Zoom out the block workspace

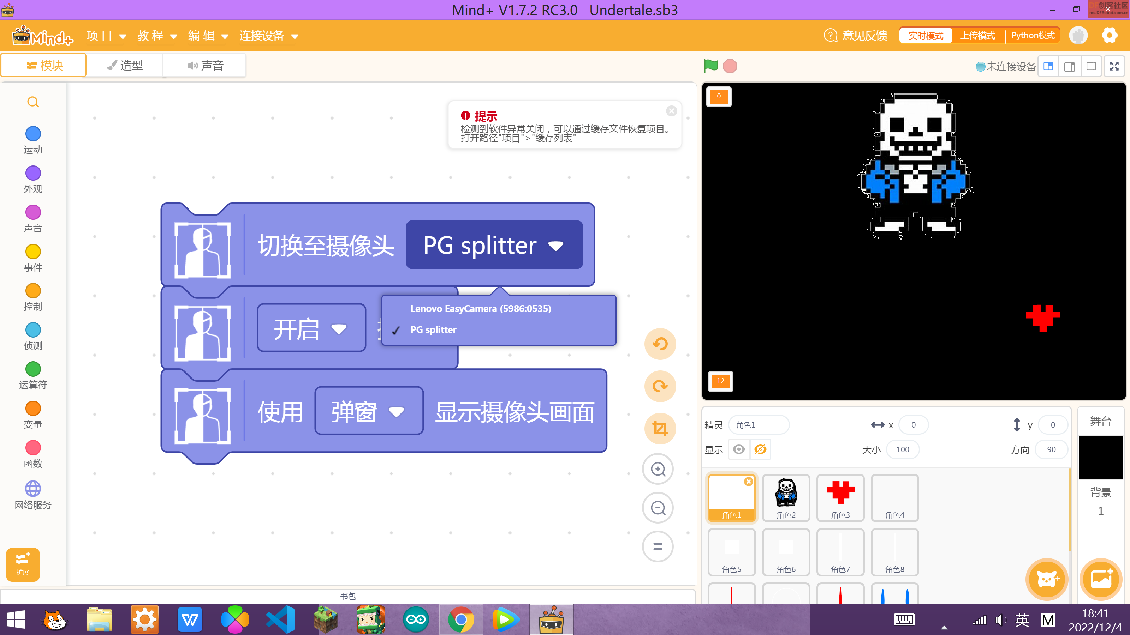tap(658, 508)
